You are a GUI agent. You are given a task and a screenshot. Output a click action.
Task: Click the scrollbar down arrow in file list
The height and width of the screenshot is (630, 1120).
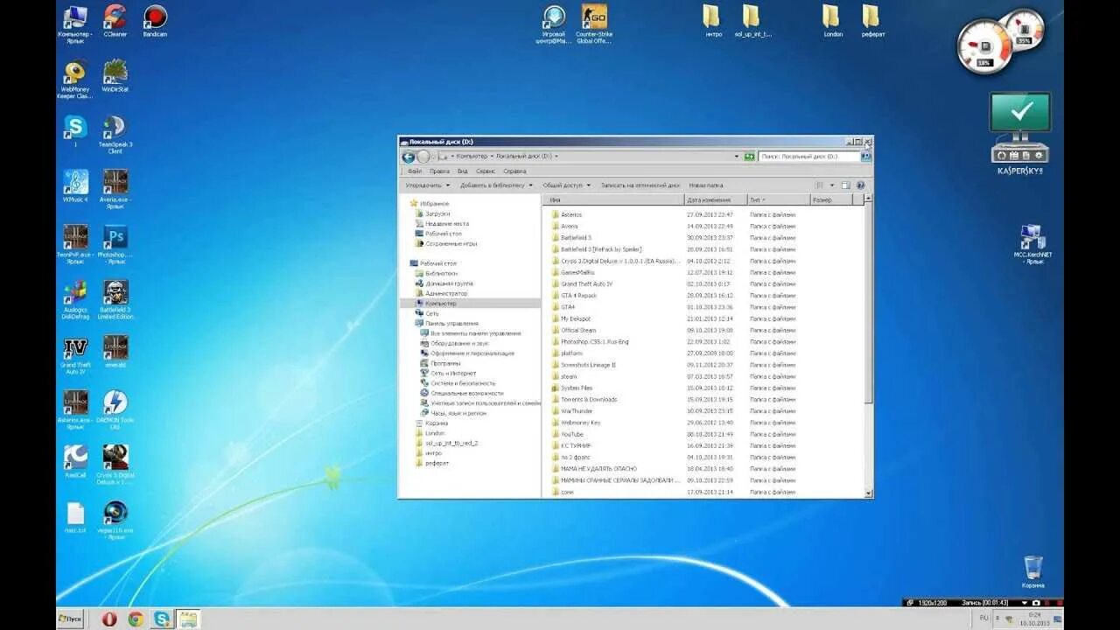pyautogui.click(x=869, y=493)
